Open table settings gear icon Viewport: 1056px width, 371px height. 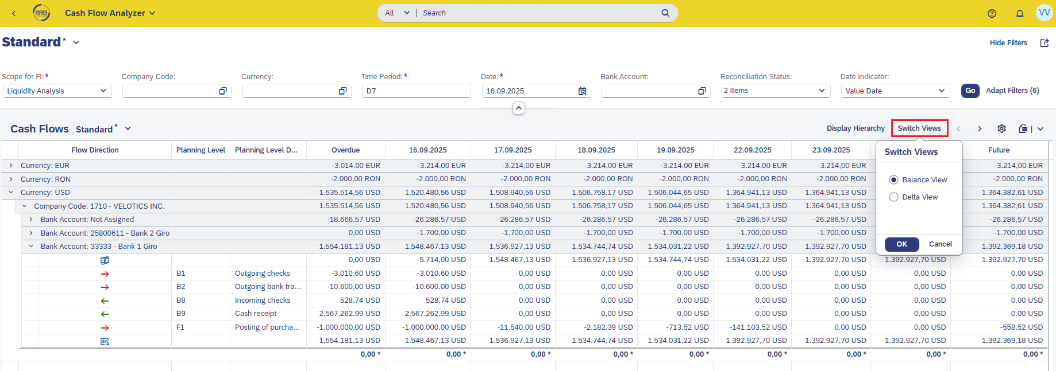tap(1001, 128)
